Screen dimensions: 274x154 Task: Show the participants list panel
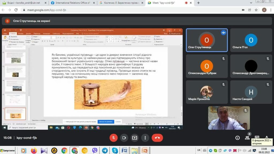247,138
